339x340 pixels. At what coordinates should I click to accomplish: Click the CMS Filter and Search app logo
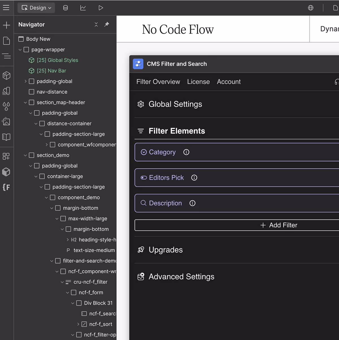pyautogui.click(x=138, y=64)
